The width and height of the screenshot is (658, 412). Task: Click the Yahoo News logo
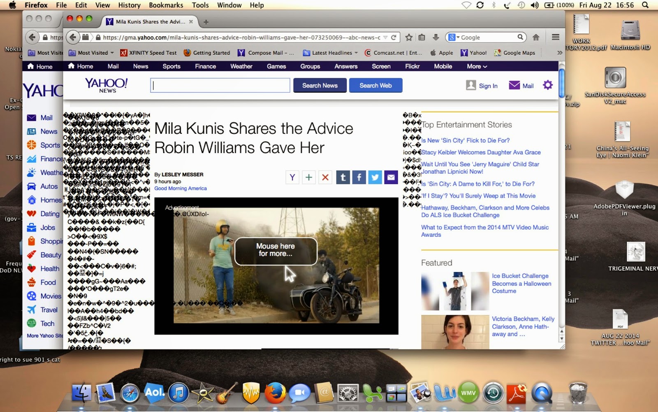click(x=107, y=85)
